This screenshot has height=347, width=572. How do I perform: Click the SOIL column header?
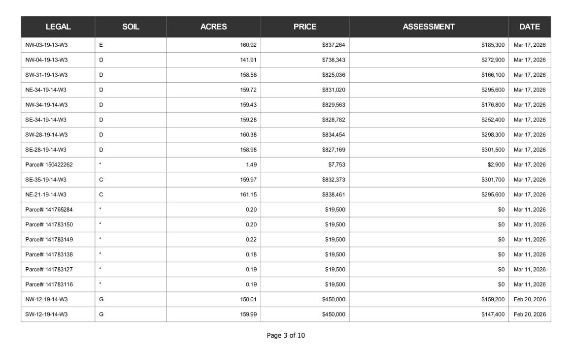131,27
